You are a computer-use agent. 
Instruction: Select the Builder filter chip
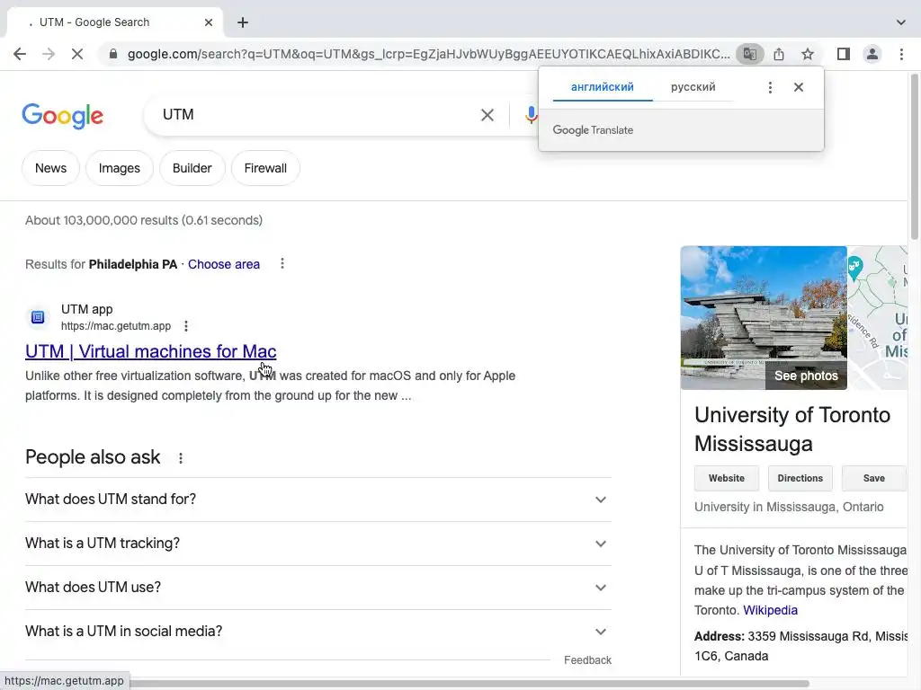click(192, 168)
